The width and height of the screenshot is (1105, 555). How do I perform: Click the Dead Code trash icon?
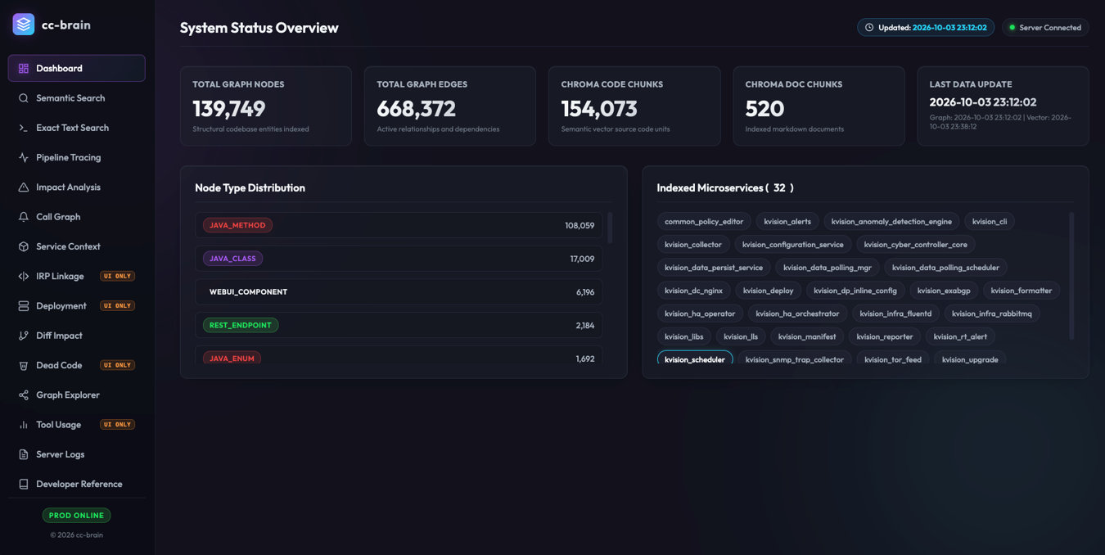click(x=24, y=365)
